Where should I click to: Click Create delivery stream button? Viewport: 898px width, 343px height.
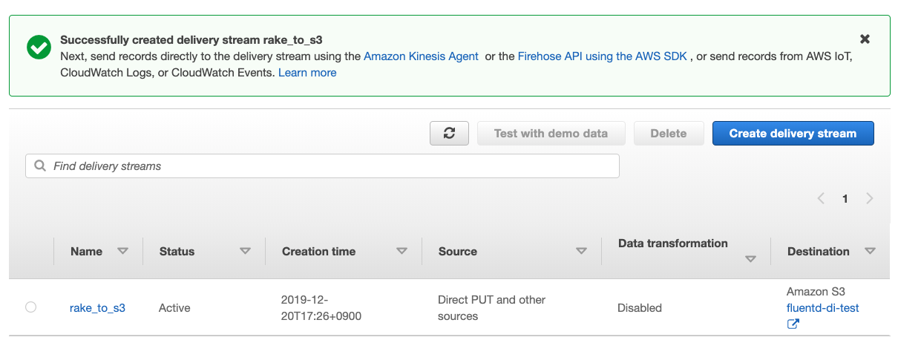click(793, 134)
